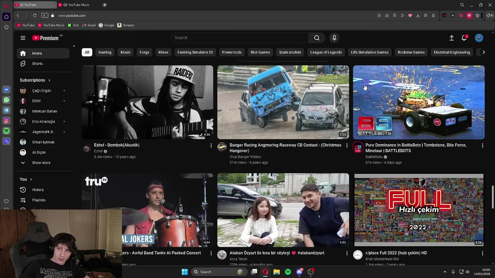Take a snapshot with the camera icon
The height and width of the screenshot is (278, 495).
[387, 15]
